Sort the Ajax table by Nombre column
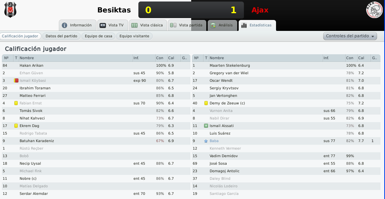Image resolution: width=385 pixels, height=199 pixels. click(x=266, y=58)
